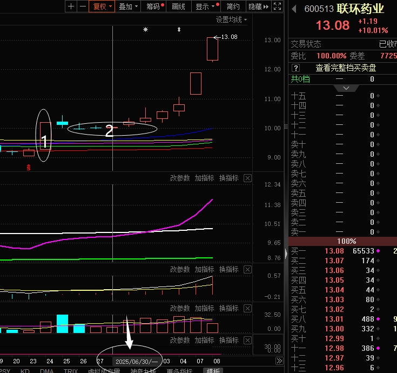This screenshot has height=373, width=397.
Task: Click 换指标 in the volume panel
Action: pyautogui.click(x=228, y=308)
